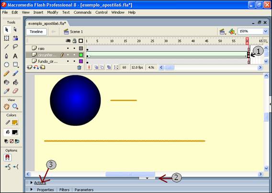This screenshot has width=272, height=193.
Task: Toggle lock dot of fundo_cir layer
Action: coord(74,61)
